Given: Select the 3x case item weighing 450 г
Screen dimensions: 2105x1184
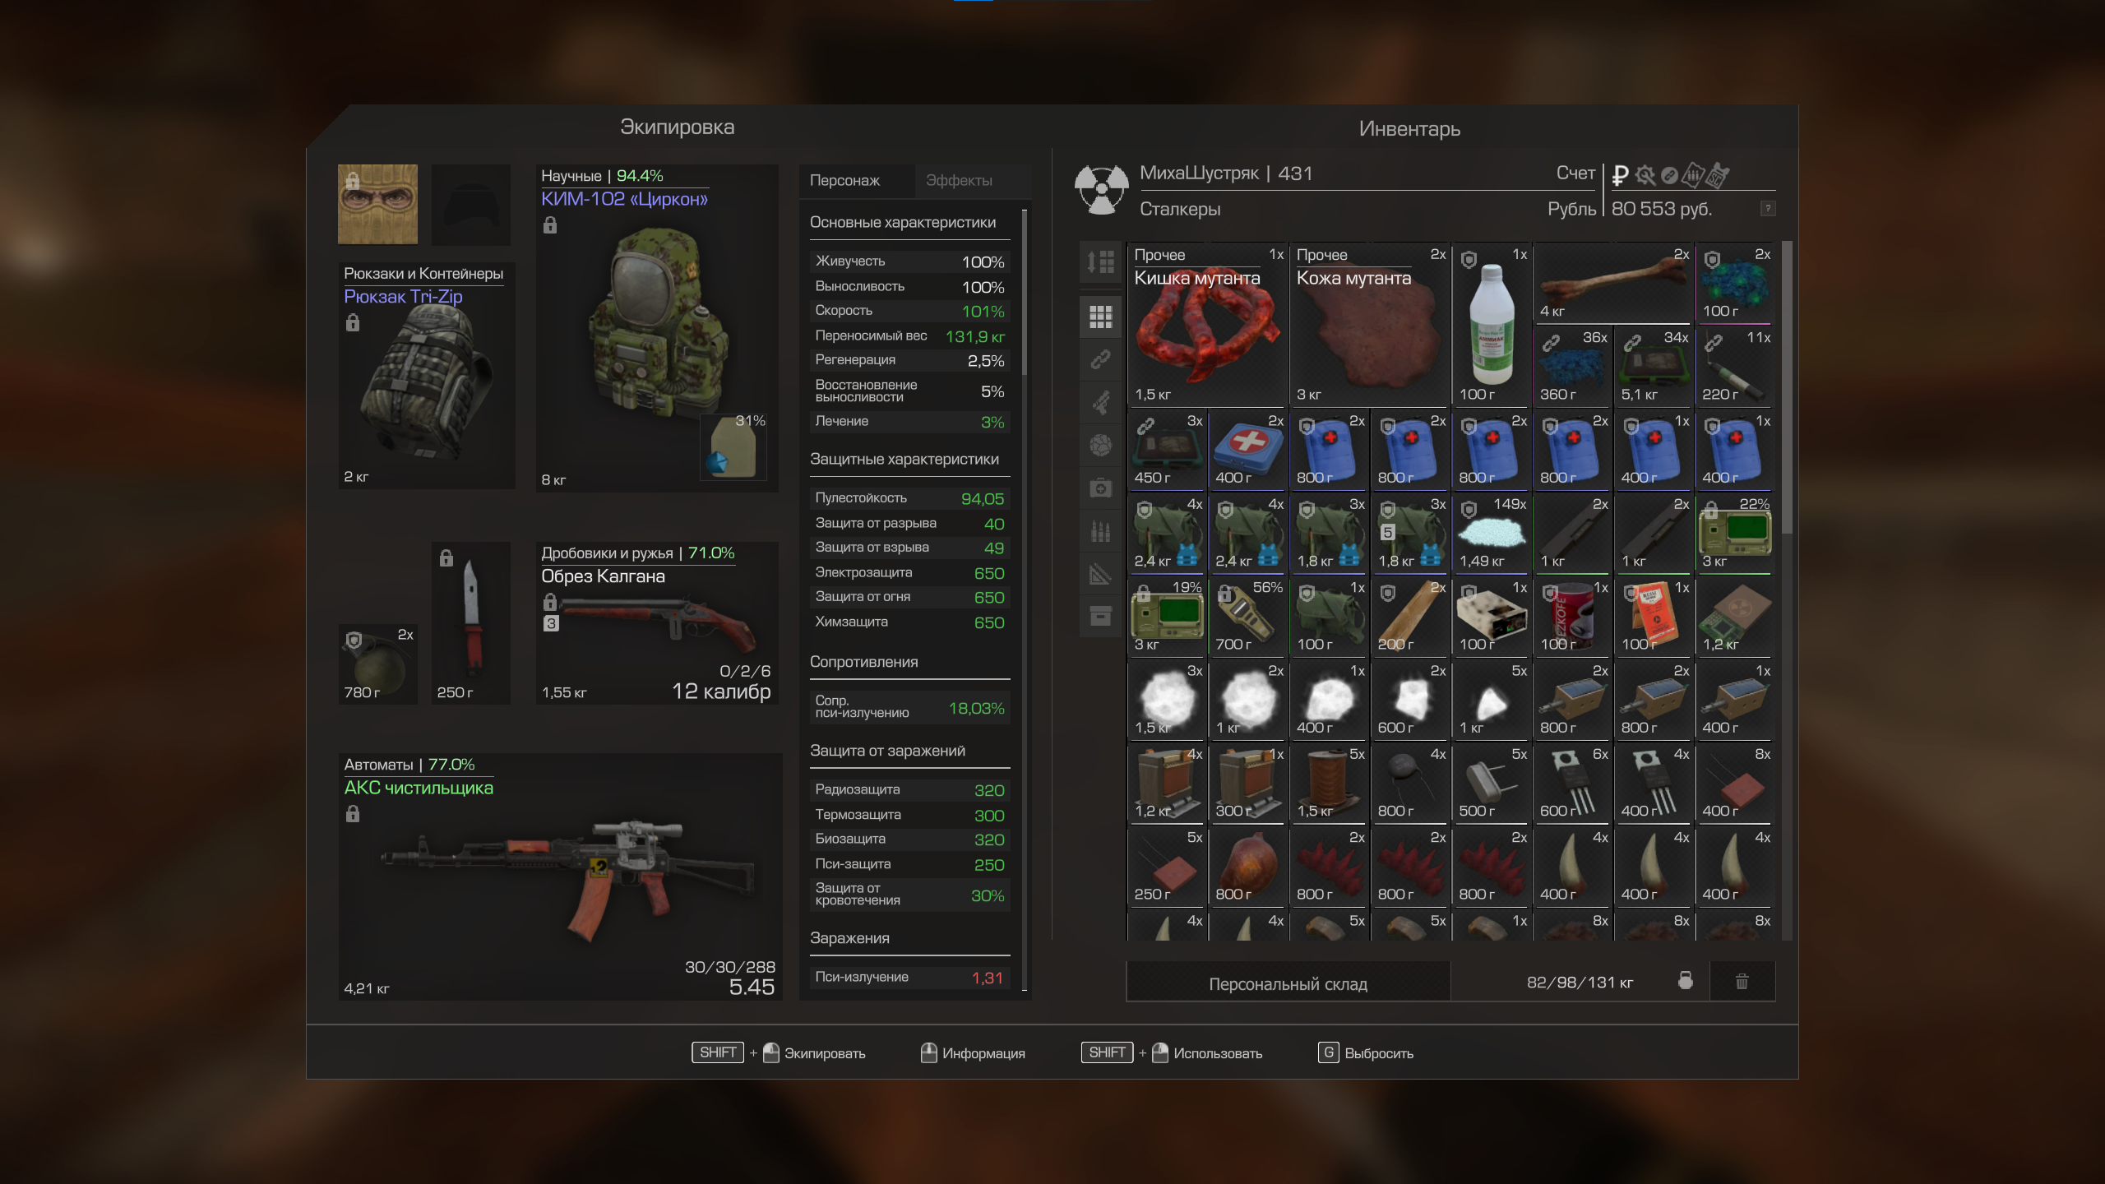Looking at the screenshot, I should (x=1166, y=450).
